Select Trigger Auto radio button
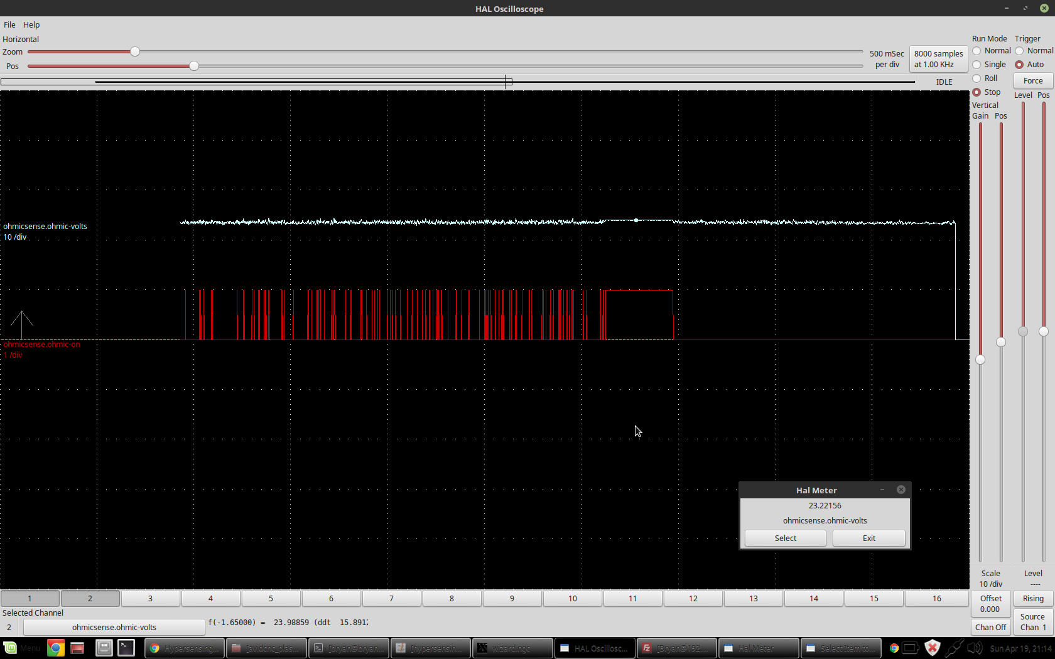The width and height of the screenshot is (1055, 659). (1019, 65)
